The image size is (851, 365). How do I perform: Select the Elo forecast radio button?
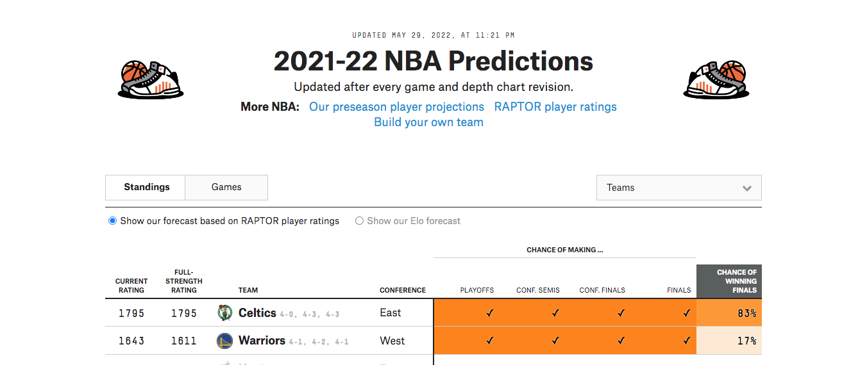click(359, 221)
